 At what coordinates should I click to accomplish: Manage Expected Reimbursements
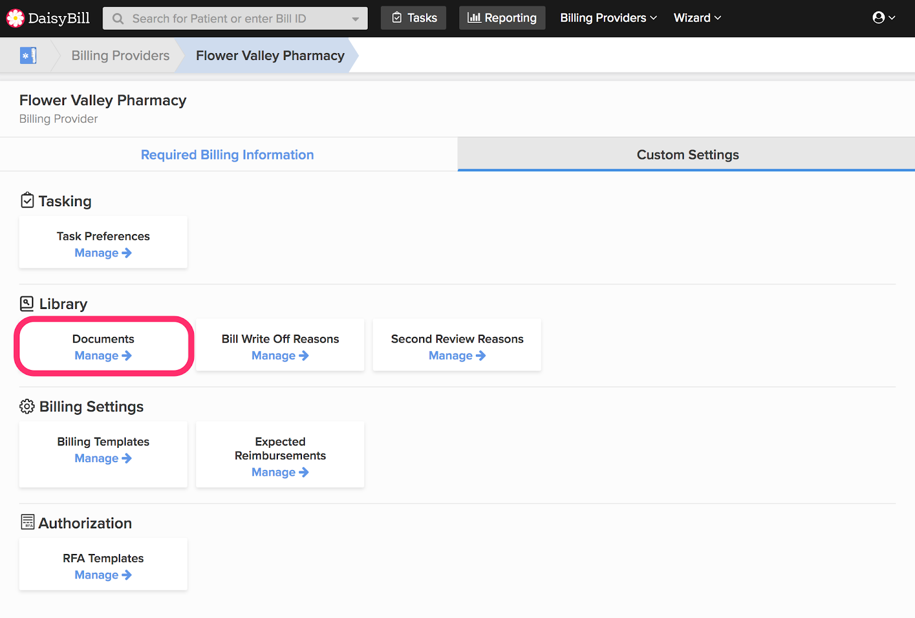tap(280, 472)
